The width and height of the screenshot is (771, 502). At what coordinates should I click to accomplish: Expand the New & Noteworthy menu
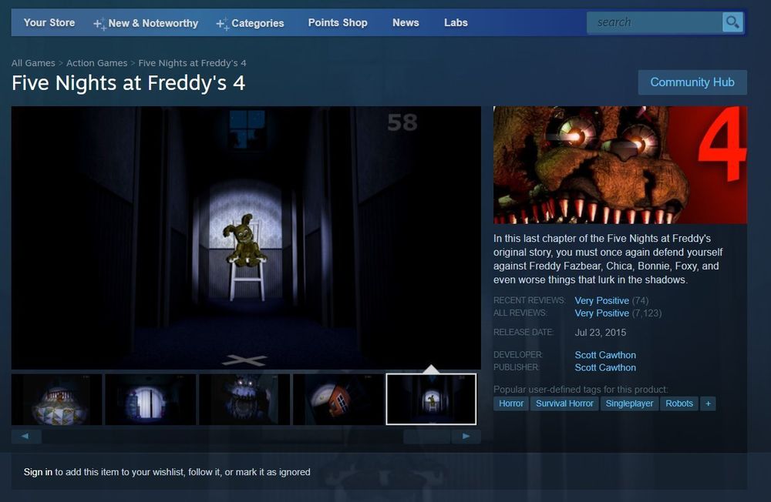click(146, 23)
